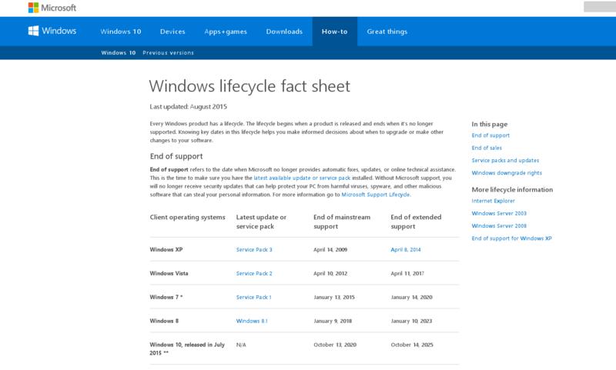Click the Microsoft logo
Screen dimensions: 616x370
tap(52, 8)
